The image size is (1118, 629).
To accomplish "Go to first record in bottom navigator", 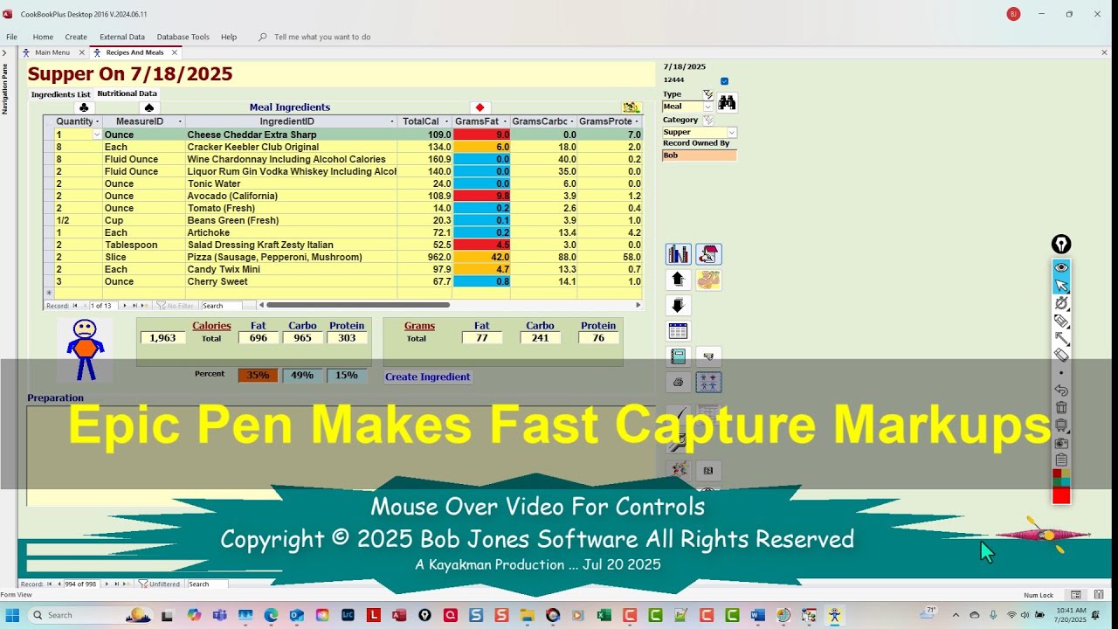I will (49, 584).
